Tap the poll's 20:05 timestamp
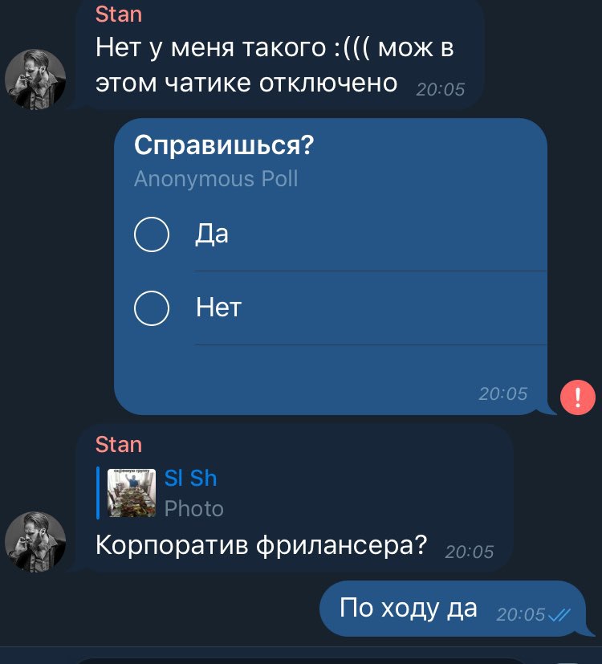The height and width of the screenshot is (664, 602). point(502,394)
